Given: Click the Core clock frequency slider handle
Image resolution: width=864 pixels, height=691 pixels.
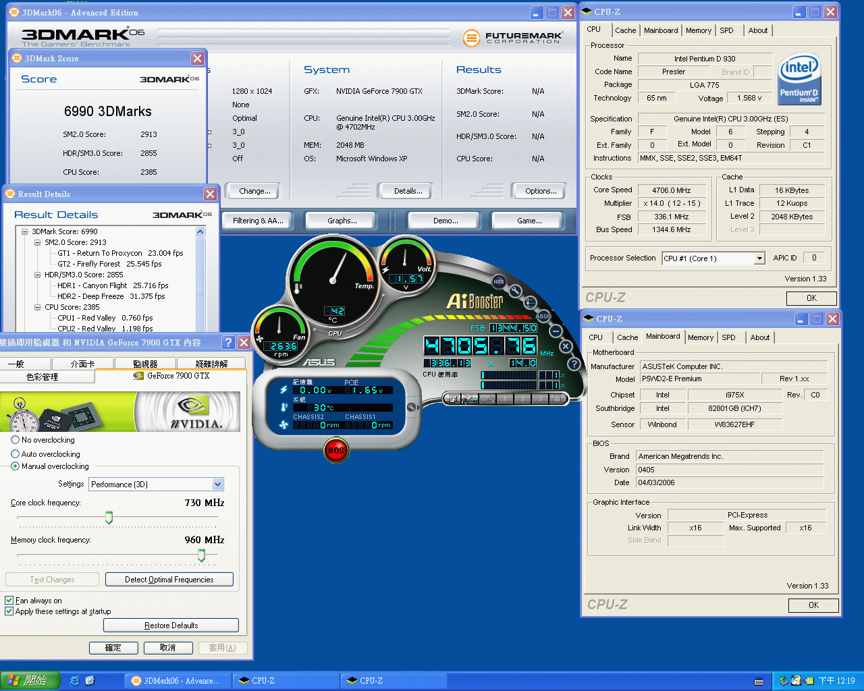Looking at the screenshot, I should tap(109, 517).
